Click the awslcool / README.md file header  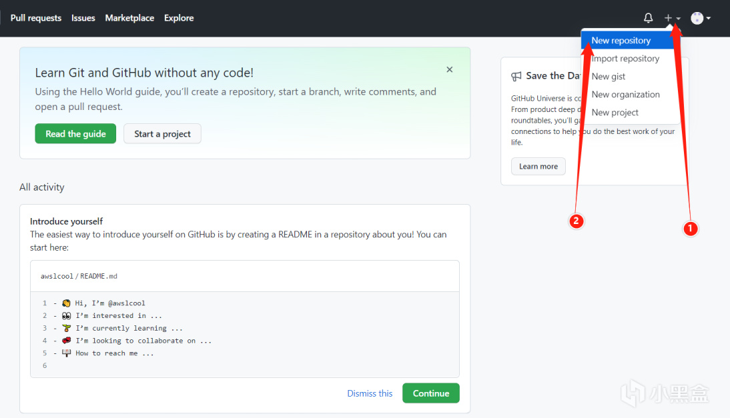coord(79,276)
